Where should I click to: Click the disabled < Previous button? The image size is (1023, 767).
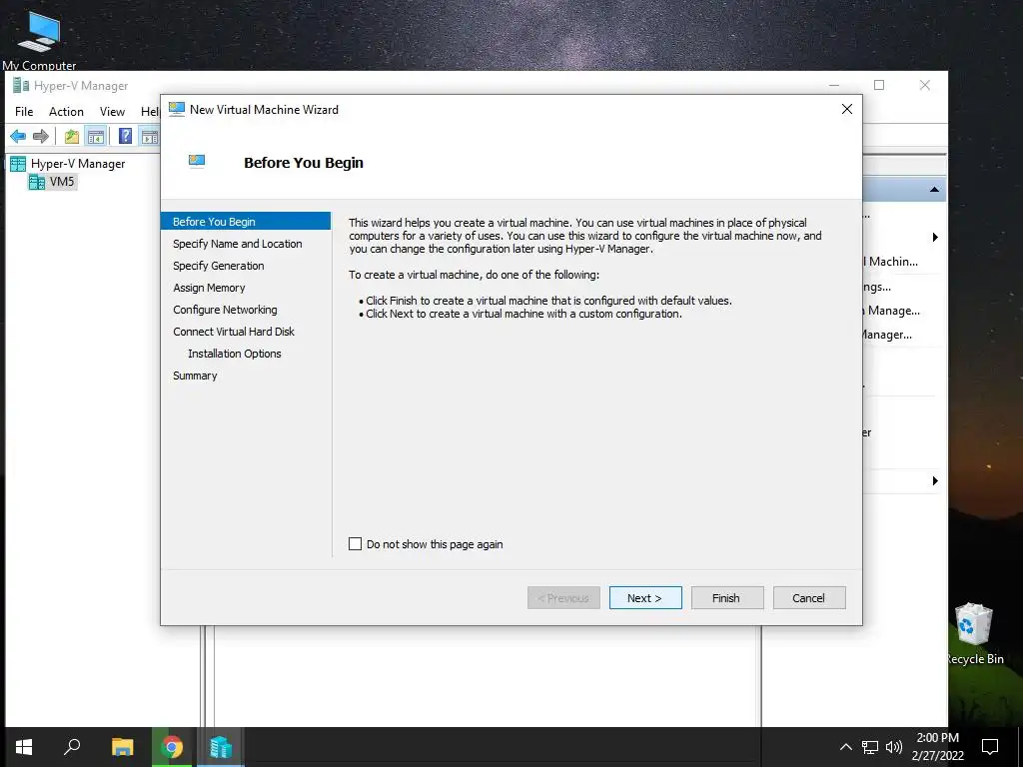click(x=563, y=598)
